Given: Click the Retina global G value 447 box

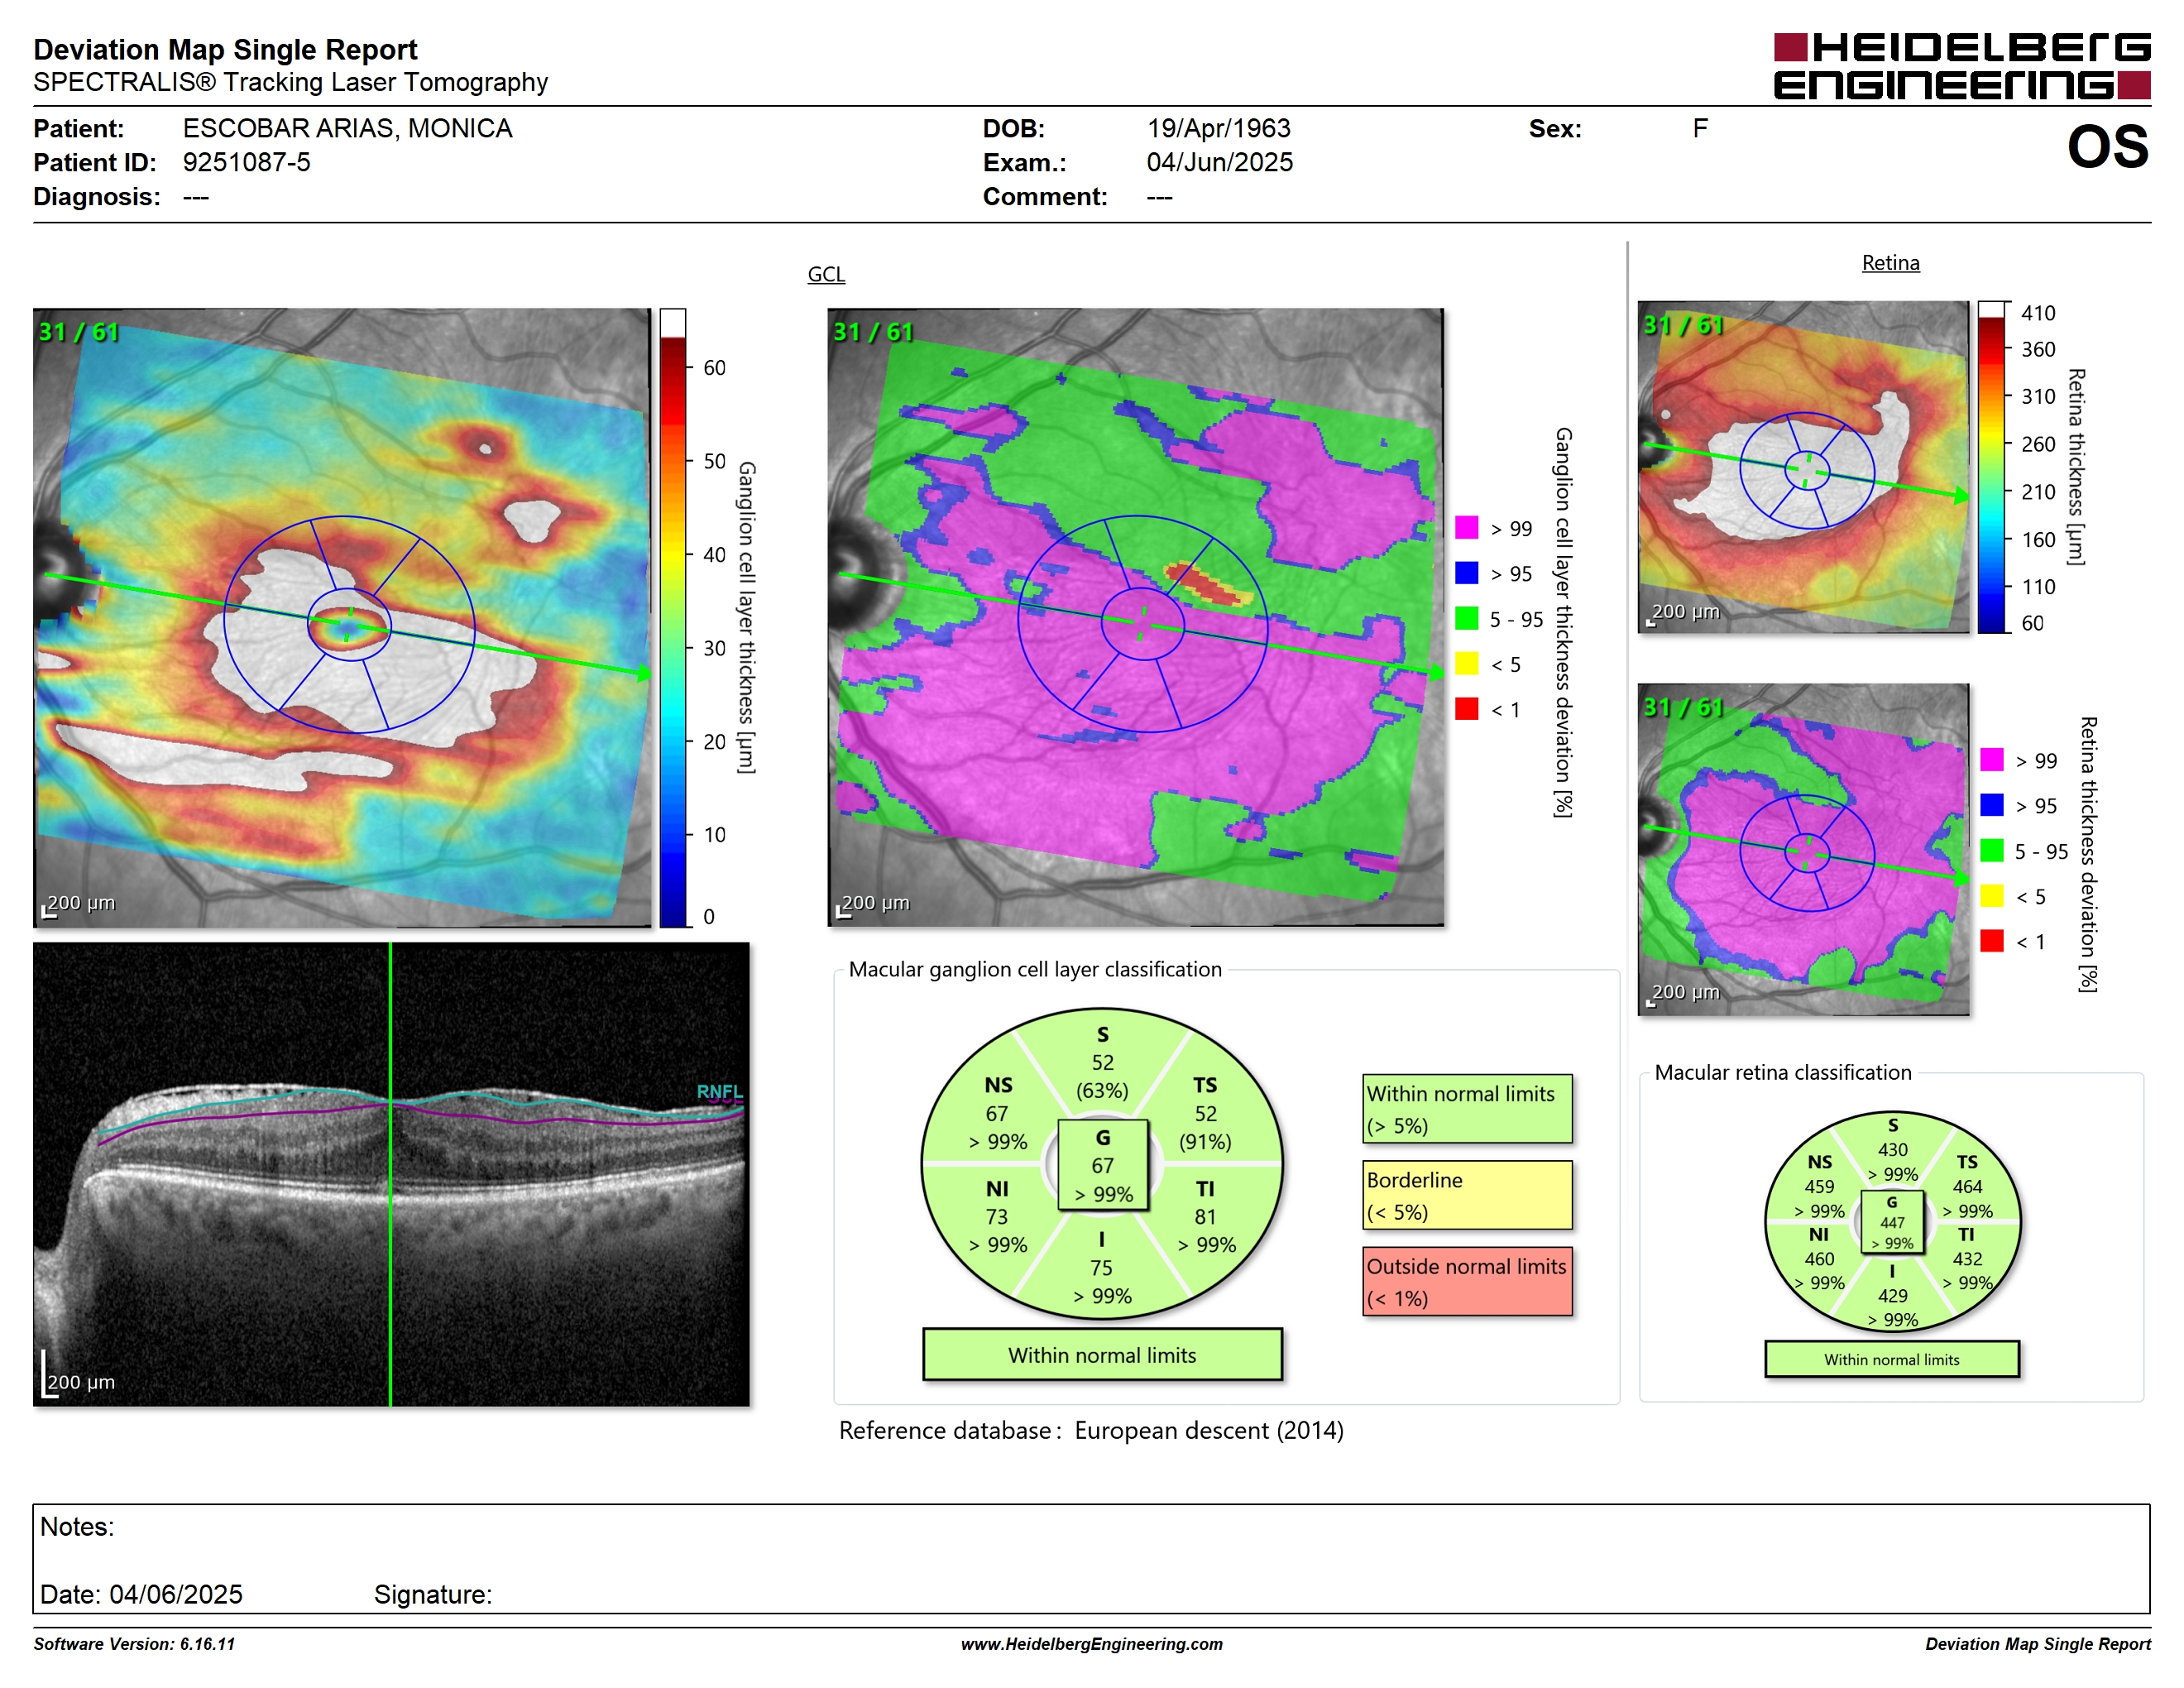Looking at the screenshot, I should 1892,1222.
